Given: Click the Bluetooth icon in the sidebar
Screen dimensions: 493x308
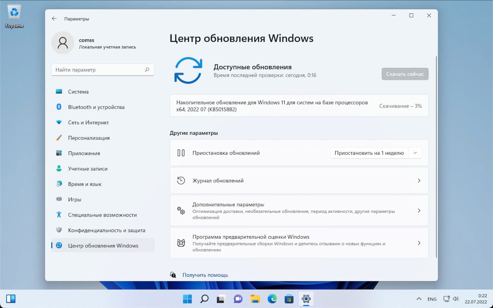Looking at the screenshot, I should click(x=59, y=107).
